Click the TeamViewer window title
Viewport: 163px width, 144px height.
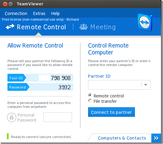[x=30, y=4]
